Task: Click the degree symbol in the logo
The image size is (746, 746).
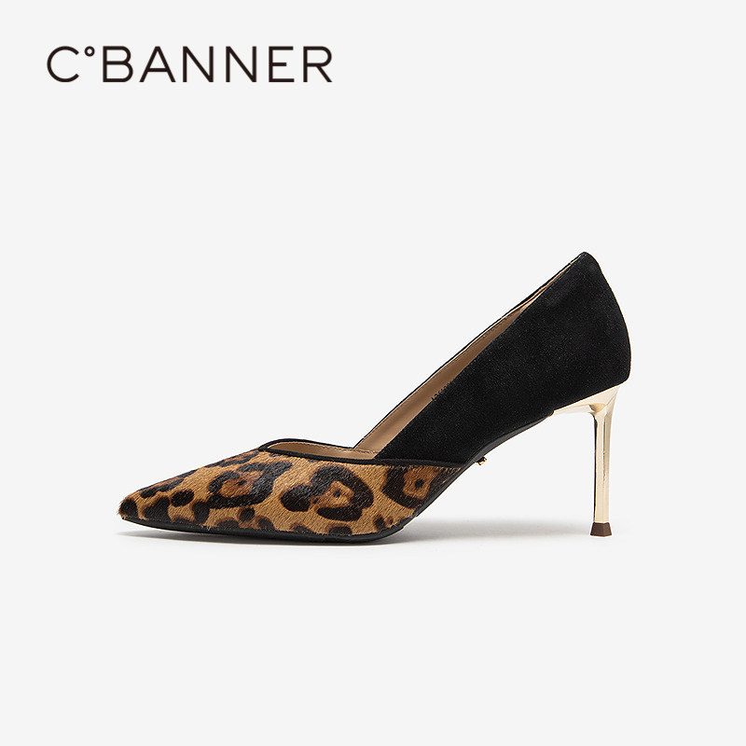Action: (x=88, y=51)
